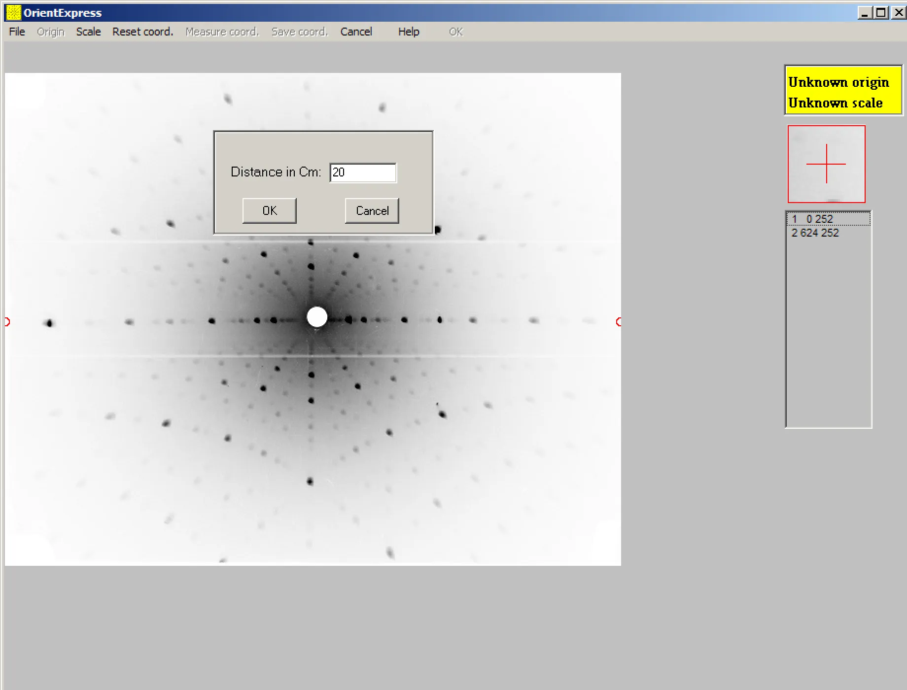Click the red crosshair magnifier preview
The height and width of the screenshot is (690, 907).
(x=827, y=164)
